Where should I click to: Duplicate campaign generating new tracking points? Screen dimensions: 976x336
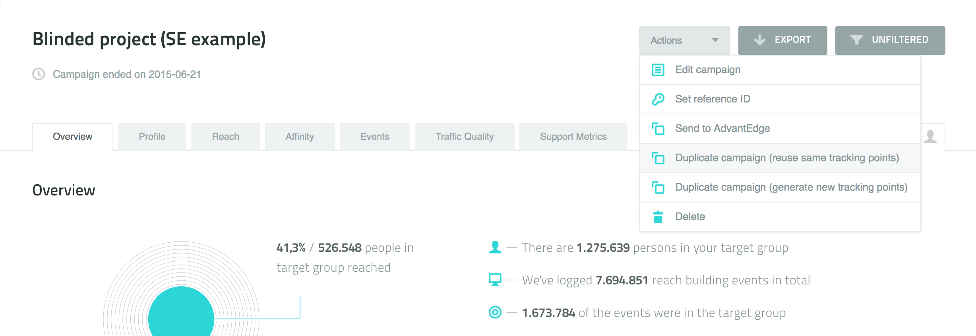coord(780,187)
